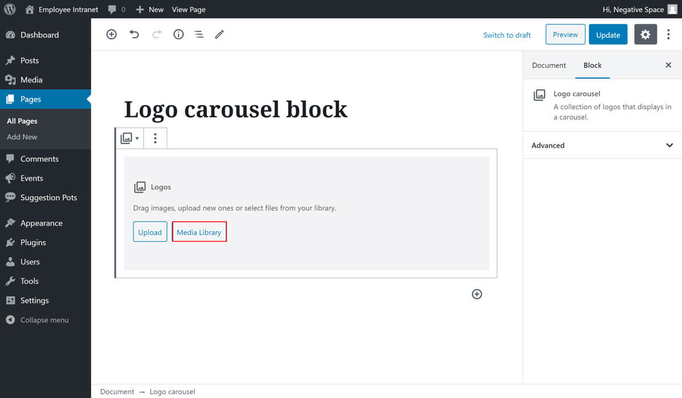
Task: Click the Media Library button
Action: point(199,232)
